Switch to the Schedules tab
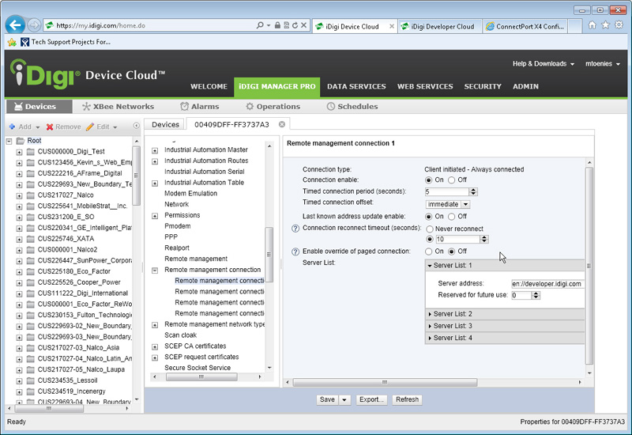 (x=352, y=106)
